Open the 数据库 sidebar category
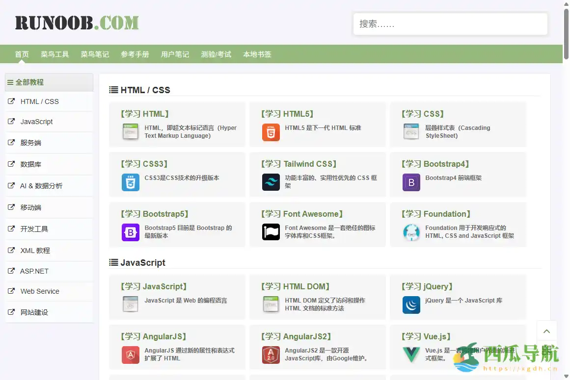Screen dimensions: 570x380 tap(30, 164)
